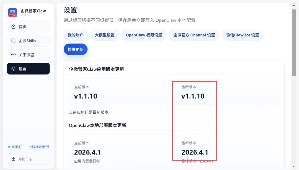Click the 应用内置运行时 label
The width and height of the screenshot is (299, 170).
coord(87,161)
